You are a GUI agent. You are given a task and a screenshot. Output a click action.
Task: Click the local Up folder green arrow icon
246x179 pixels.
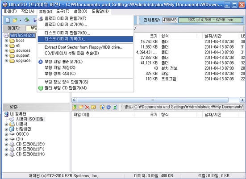[x=75, y=107]
